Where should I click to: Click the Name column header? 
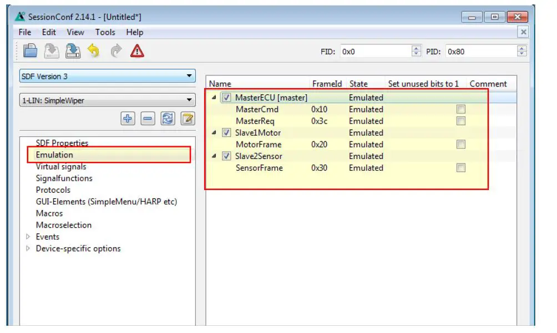click(x=220, y=84)
